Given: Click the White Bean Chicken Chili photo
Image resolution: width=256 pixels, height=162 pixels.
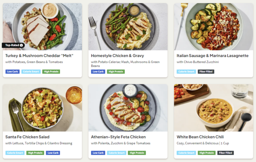Looking at the screenshot, I should pyautogui.click(x=213, y=108).
